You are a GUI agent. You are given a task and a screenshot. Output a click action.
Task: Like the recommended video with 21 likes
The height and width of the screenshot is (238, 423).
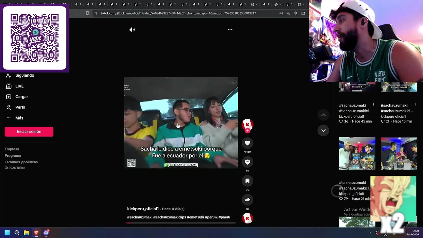click(x=383, y=121)
